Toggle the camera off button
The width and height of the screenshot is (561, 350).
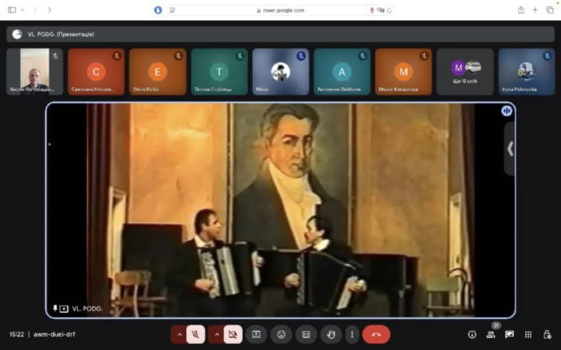(x=233, y=335)
